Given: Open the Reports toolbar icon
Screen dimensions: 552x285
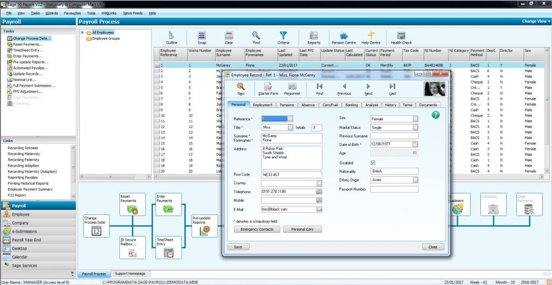Looking at the screenshot, I should (314, 38).
